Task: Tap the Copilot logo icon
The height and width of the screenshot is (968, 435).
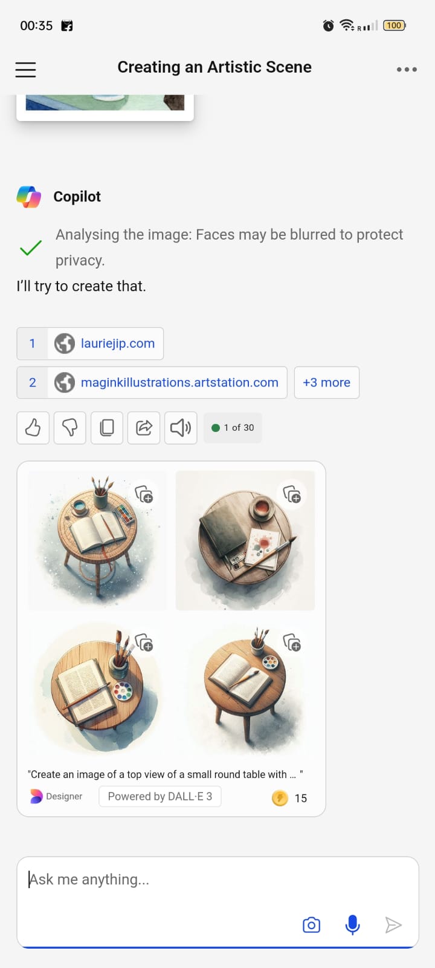Action: (x=29, y=197)
